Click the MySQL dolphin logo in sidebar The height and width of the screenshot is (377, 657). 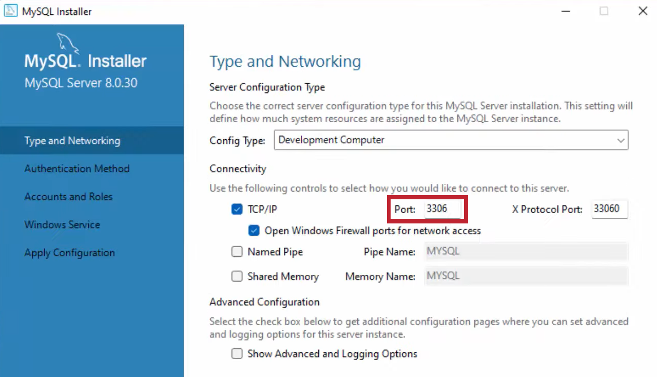(67, 43)
